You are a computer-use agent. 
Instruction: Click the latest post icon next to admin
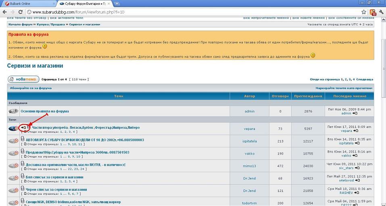(x=355, y=113)
